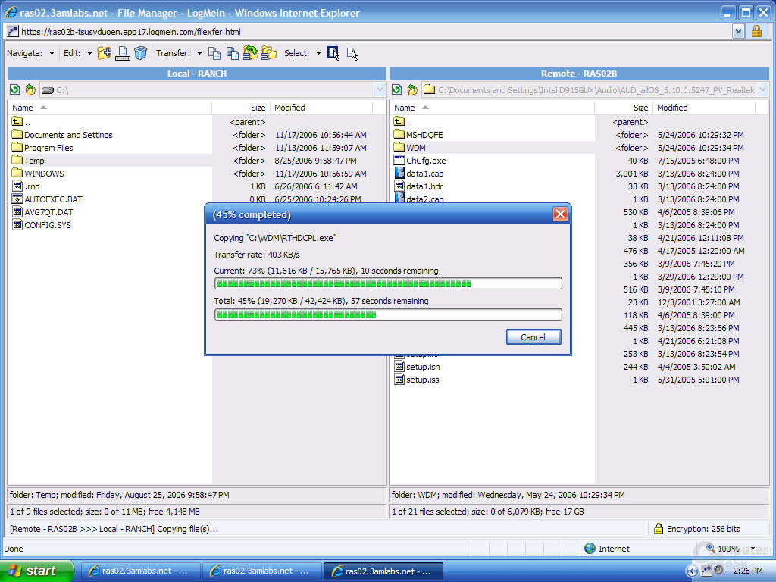
Task: Expand the Local path C:\ dropdown
Action: (x=380, y=89)
